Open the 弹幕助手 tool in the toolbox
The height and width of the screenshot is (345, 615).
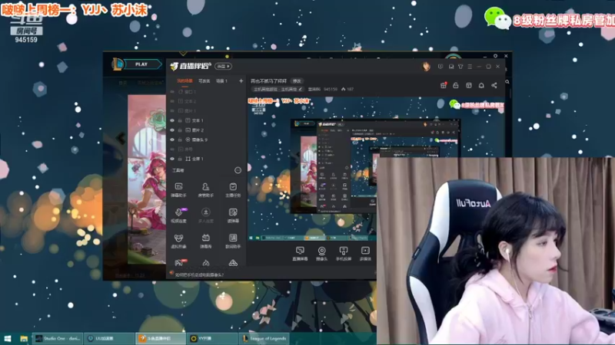pos(179,189)
